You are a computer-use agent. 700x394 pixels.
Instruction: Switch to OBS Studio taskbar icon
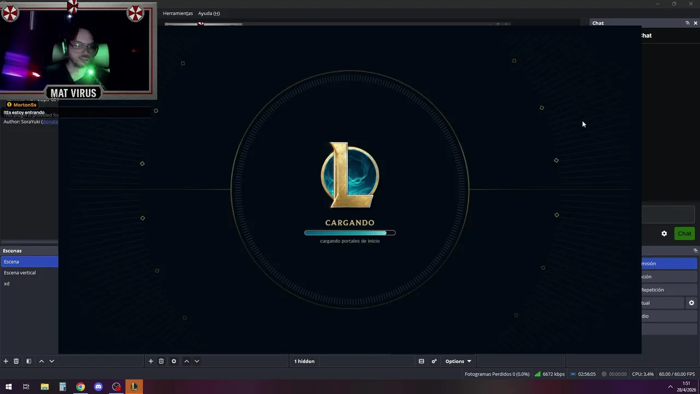pyautogui.click(x=116, y=387)
